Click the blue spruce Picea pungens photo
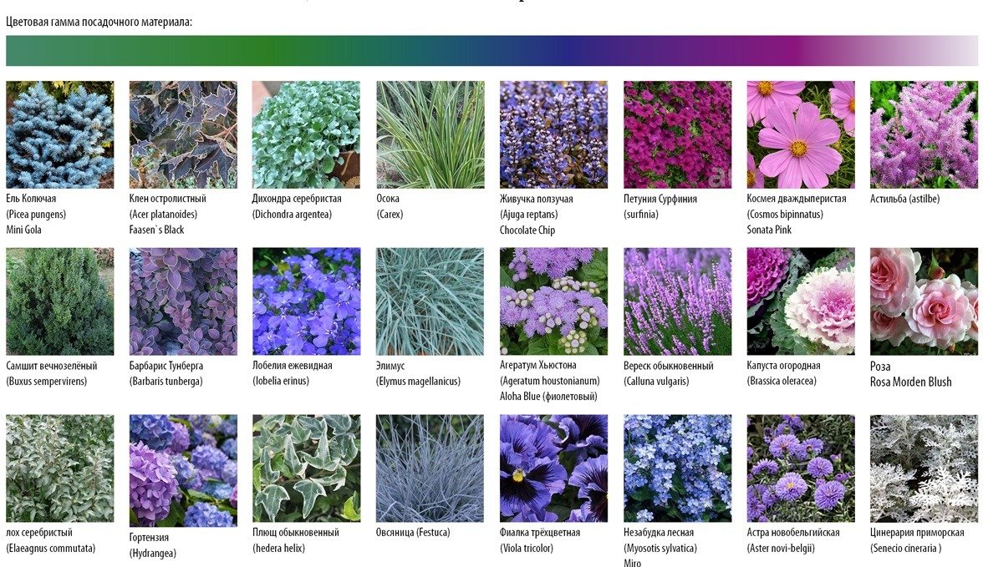This screenshot has height=567, width=983. [x=59, y=134]
